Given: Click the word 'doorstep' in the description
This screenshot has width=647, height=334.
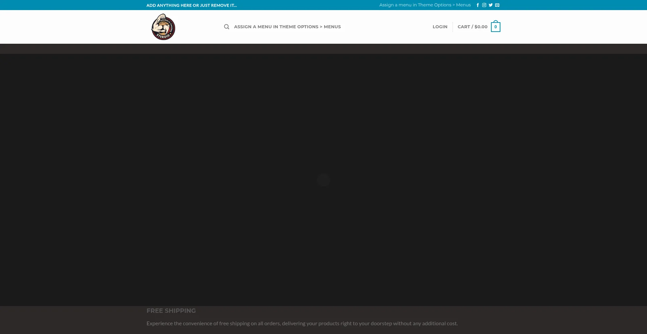Looking at the screenshot, I should coord(381,324).
